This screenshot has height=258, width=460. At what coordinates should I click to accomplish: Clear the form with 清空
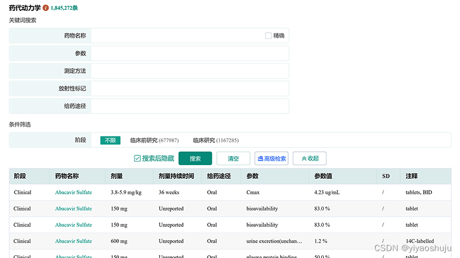point(233,159)
